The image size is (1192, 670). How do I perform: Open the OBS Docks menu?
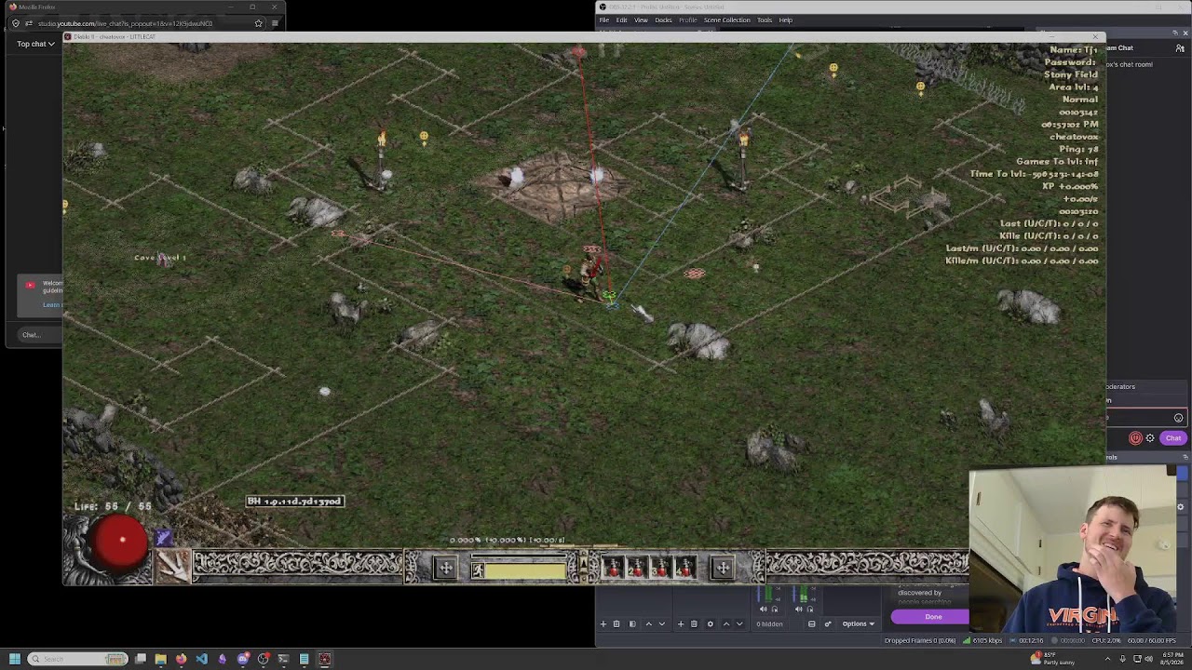(x=663, y=20)
